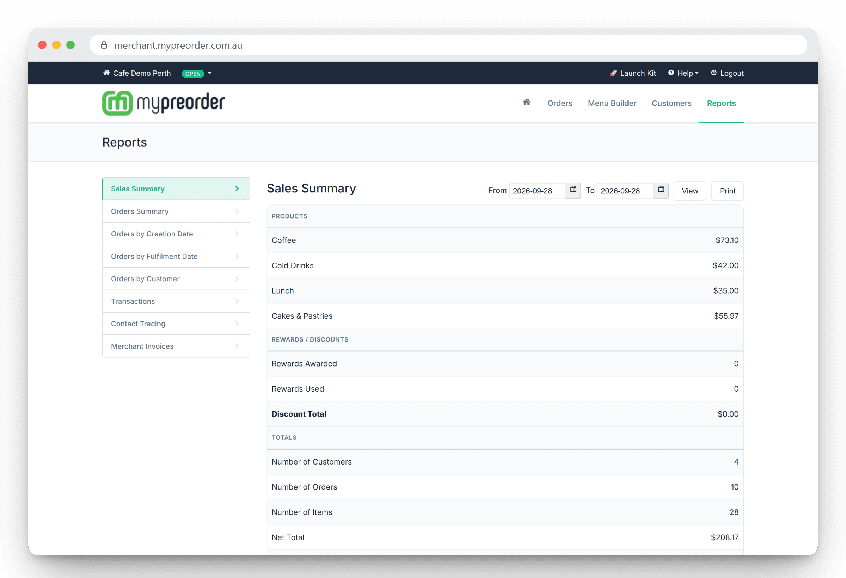The image size is (846, 578).
Task: Click the Cafe Demo Perth store name
Action: [x=142, y=73]
